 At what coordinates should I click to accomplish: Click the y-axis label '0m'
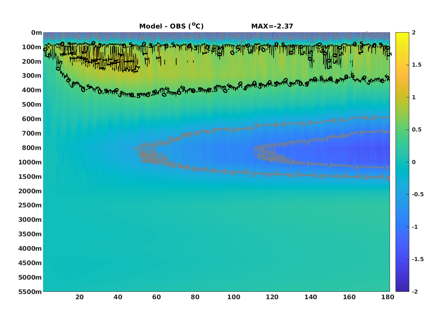pos(36,33)
